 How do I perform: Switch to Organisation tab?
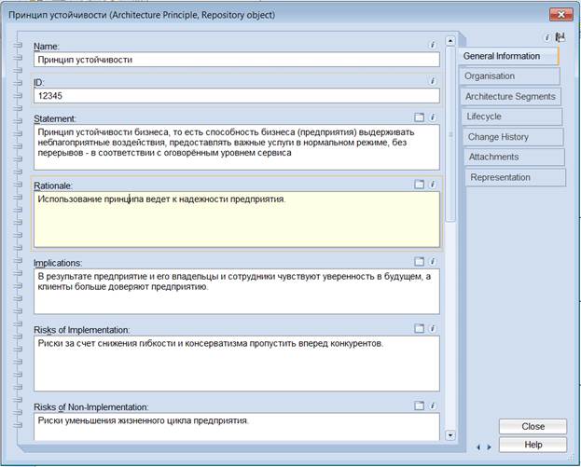point(510,76)
